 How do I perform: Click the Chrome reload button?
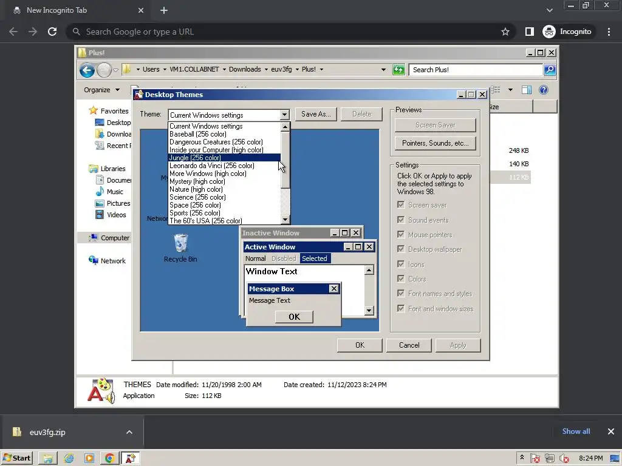52,32
